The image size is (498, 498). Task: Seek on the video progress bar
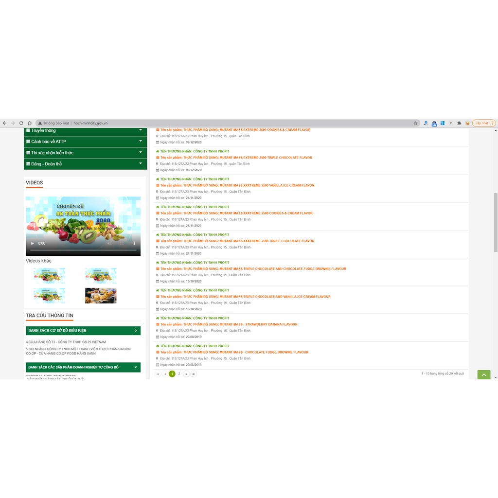[83, 250]
